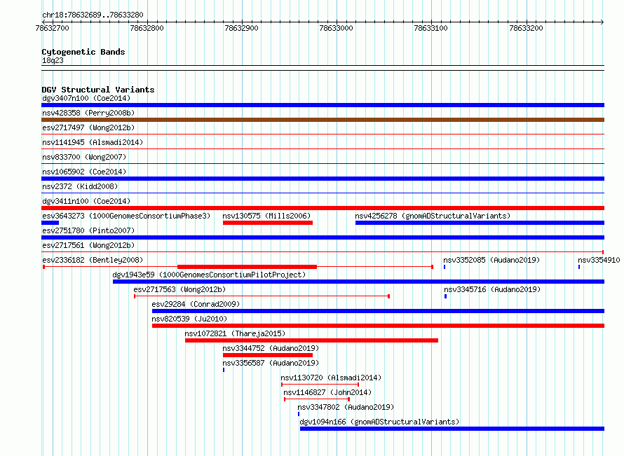The image size is (624, 456).
Task: Open nsv833700 (Wong2007) variant label
Action: pyautogui.click(x=84, y=157)
